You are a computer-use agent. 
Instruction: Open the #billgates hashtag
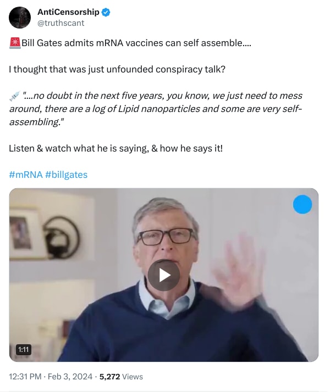(x=67, y=175)
